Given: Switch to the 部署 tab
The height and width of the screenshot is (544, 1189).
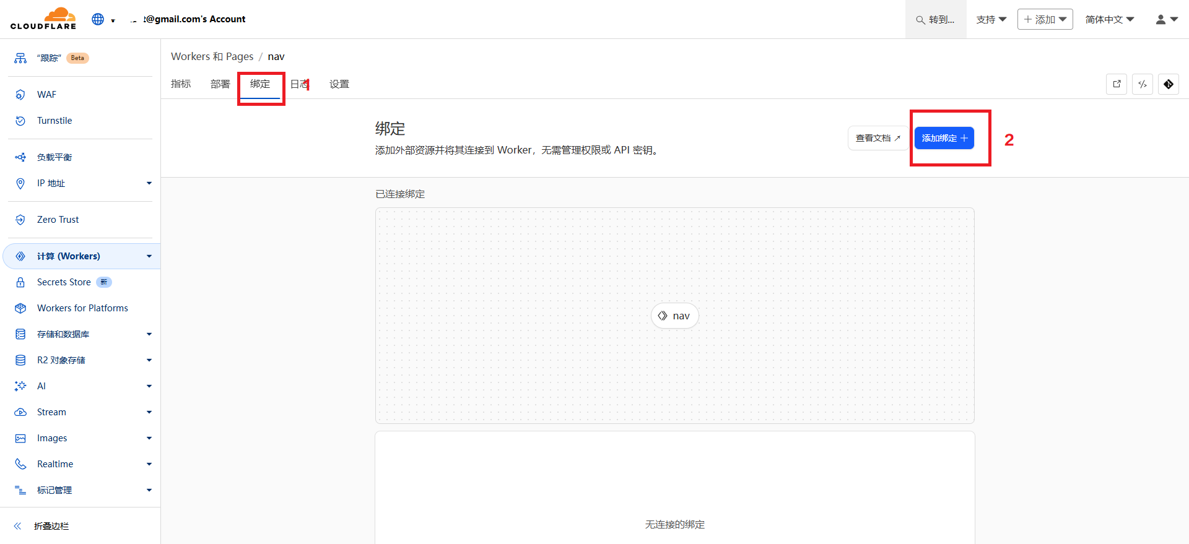Looking at the screenshot, I should 220,84.
